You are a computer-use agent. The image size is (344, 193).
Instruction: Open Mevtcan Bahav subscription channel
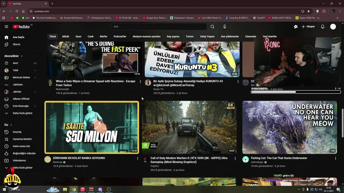pyautogui.click(x=21, y=77)
